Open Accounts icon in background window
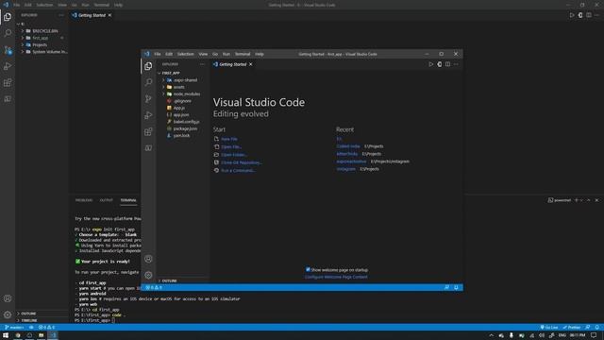 (x=8, y=298)
